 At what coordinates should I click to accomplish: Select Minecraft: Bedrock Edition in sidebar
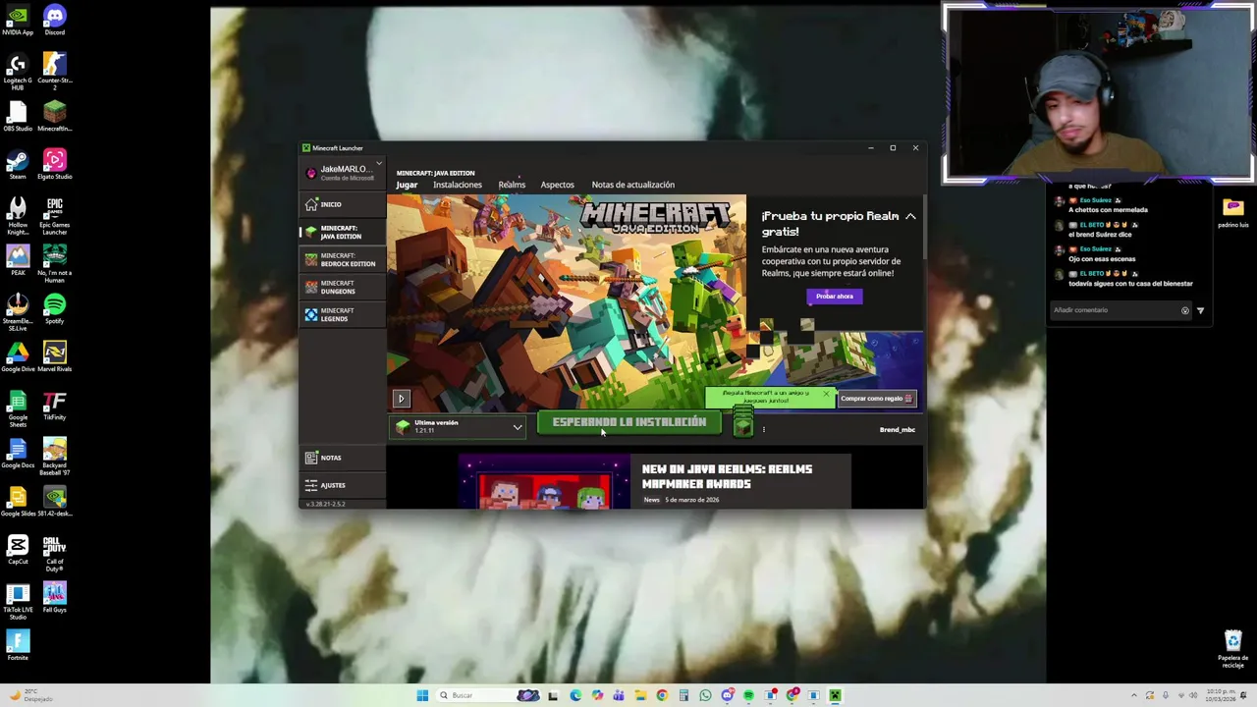[341, 260]
